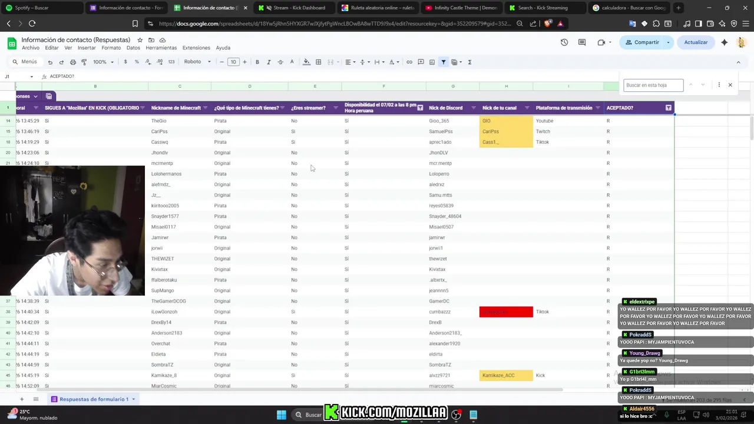Open Nickname de Minecraft column filter

(206, 108)
